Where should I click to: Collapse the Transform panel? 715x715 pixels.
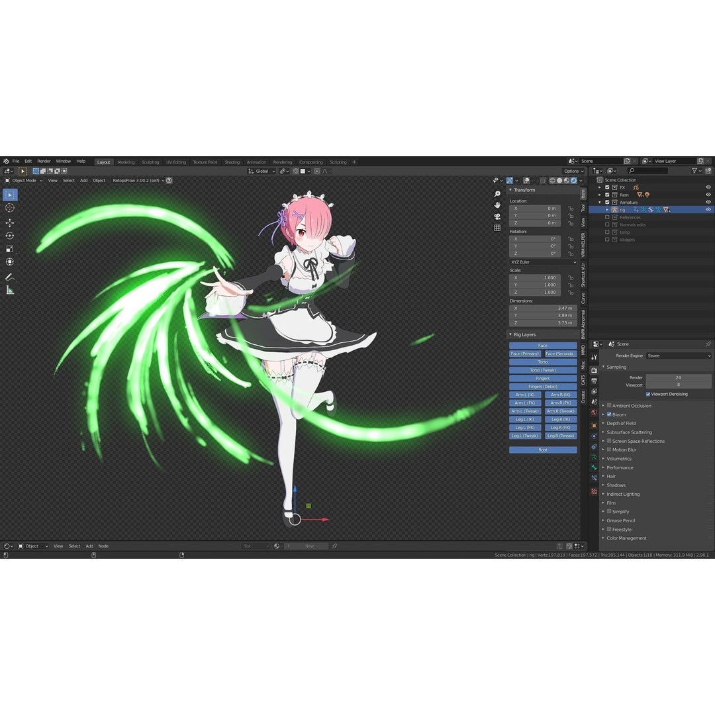pyautogui.click(x=510, y=190)
